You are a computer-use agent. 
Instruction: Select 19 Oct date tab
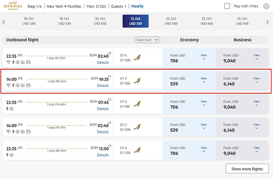pyautogui.click(x=64, y=21)
